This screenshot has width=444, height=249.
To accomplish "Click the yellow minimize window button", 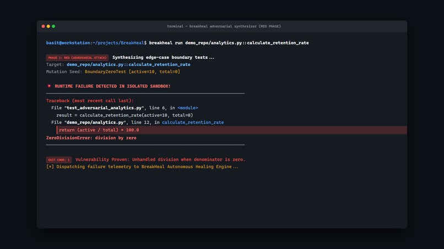I will coord(48,26).
